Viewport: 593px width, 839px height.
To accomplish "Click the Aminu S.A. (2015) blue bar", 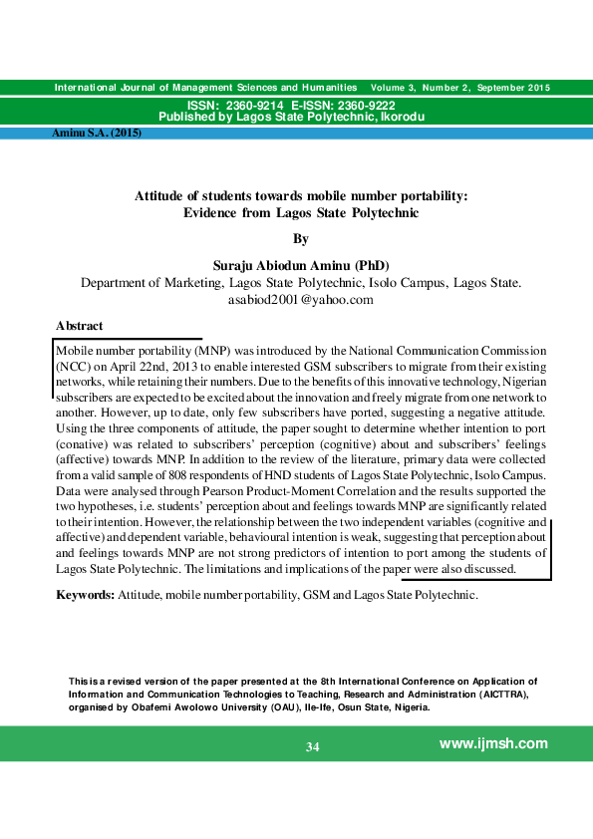I will 297,134.
